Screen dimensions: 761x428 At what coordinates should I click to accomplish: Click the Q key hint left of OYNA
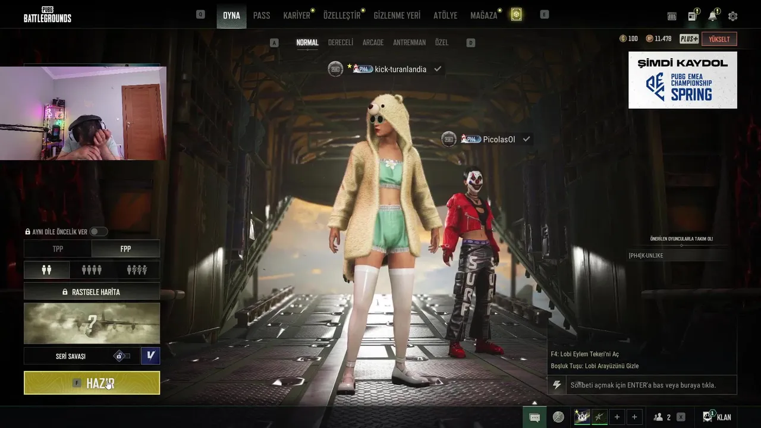click(200, 15)
